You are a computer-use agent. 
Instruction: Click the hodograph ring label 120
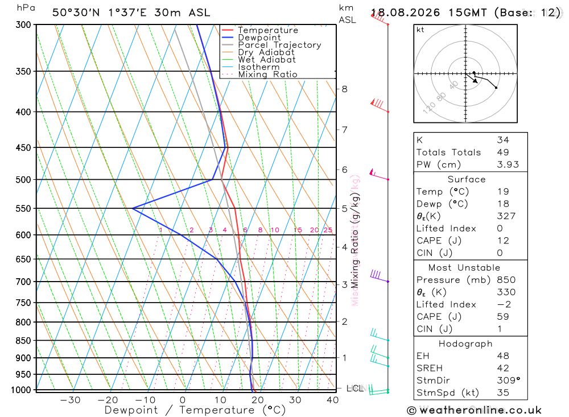[429, 108]
